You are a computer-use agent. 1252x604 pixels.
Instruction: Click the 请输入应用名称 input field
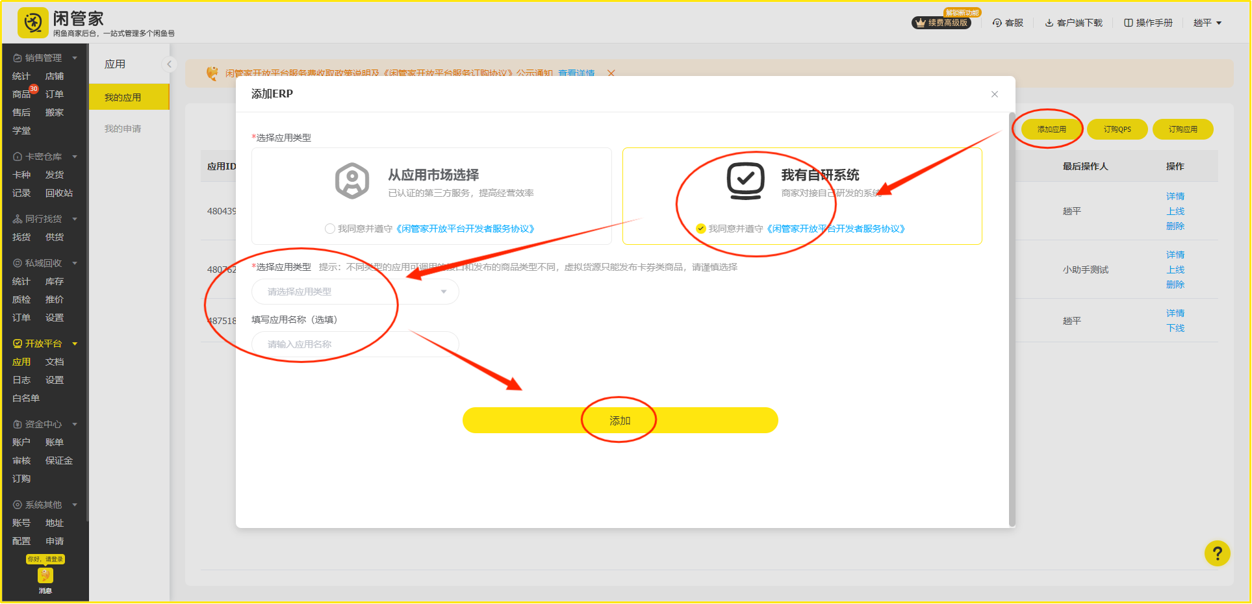click(x=355, y=344)
